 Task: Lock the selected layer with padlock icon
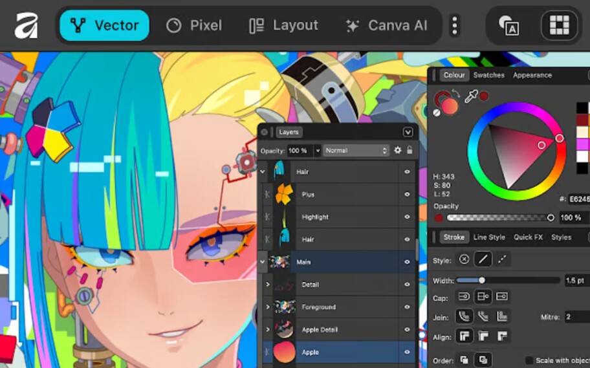(x=410, y=150)
